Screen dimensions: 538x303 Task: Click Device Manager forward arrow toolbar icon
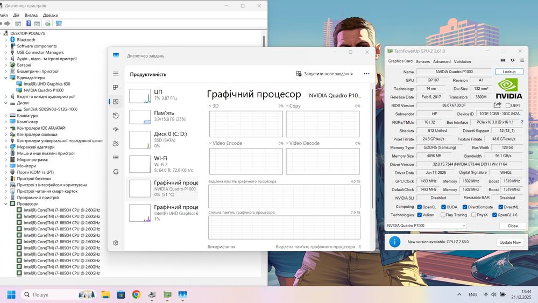[7, 23]
